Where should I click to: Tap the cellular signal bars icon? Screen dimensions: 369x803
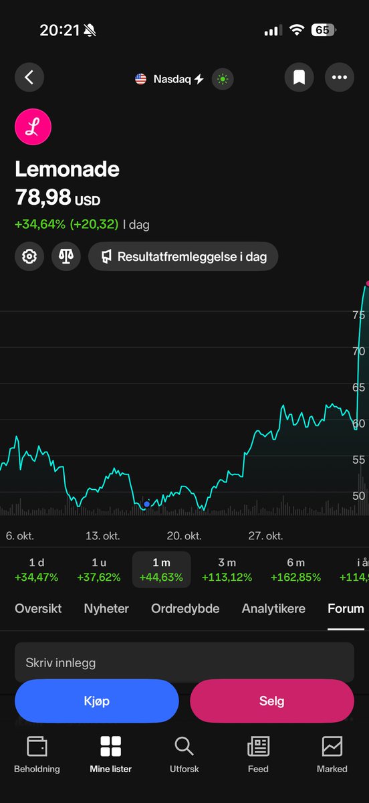click(273, 31)
